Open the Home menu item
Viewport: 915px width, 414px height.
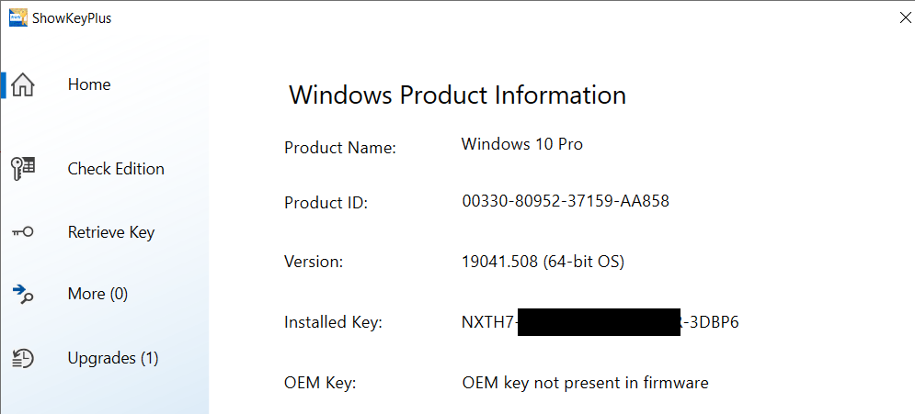point(89,84)
